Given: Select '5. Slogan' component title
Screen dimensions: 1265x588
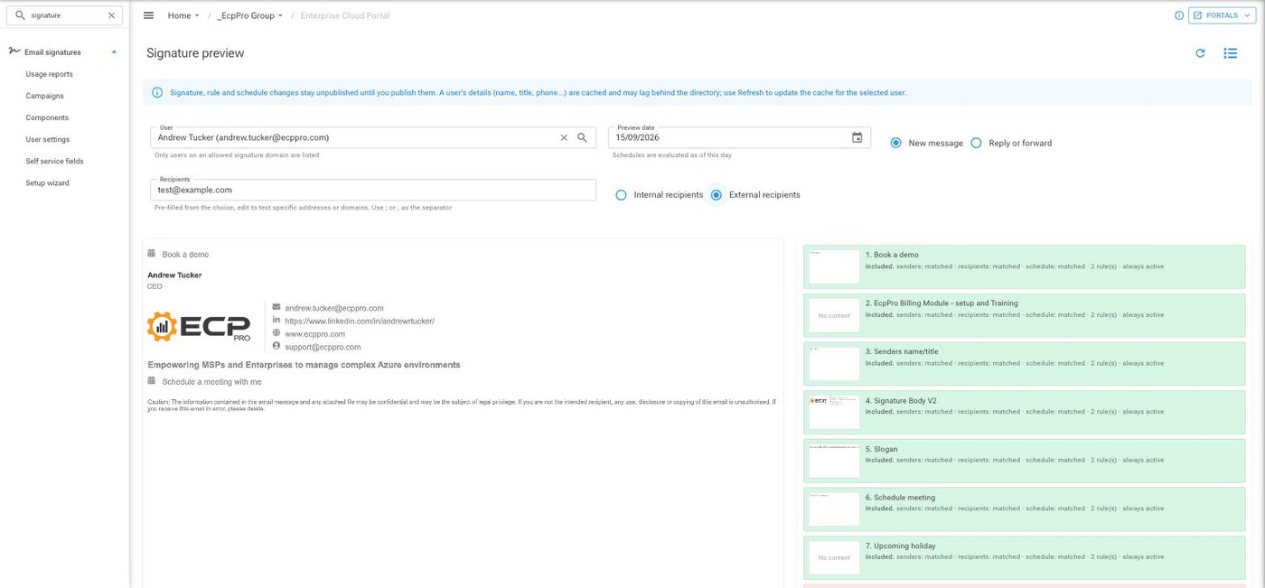Looking at the screenshot, I should pyautogui.click(x=882, y=449).
